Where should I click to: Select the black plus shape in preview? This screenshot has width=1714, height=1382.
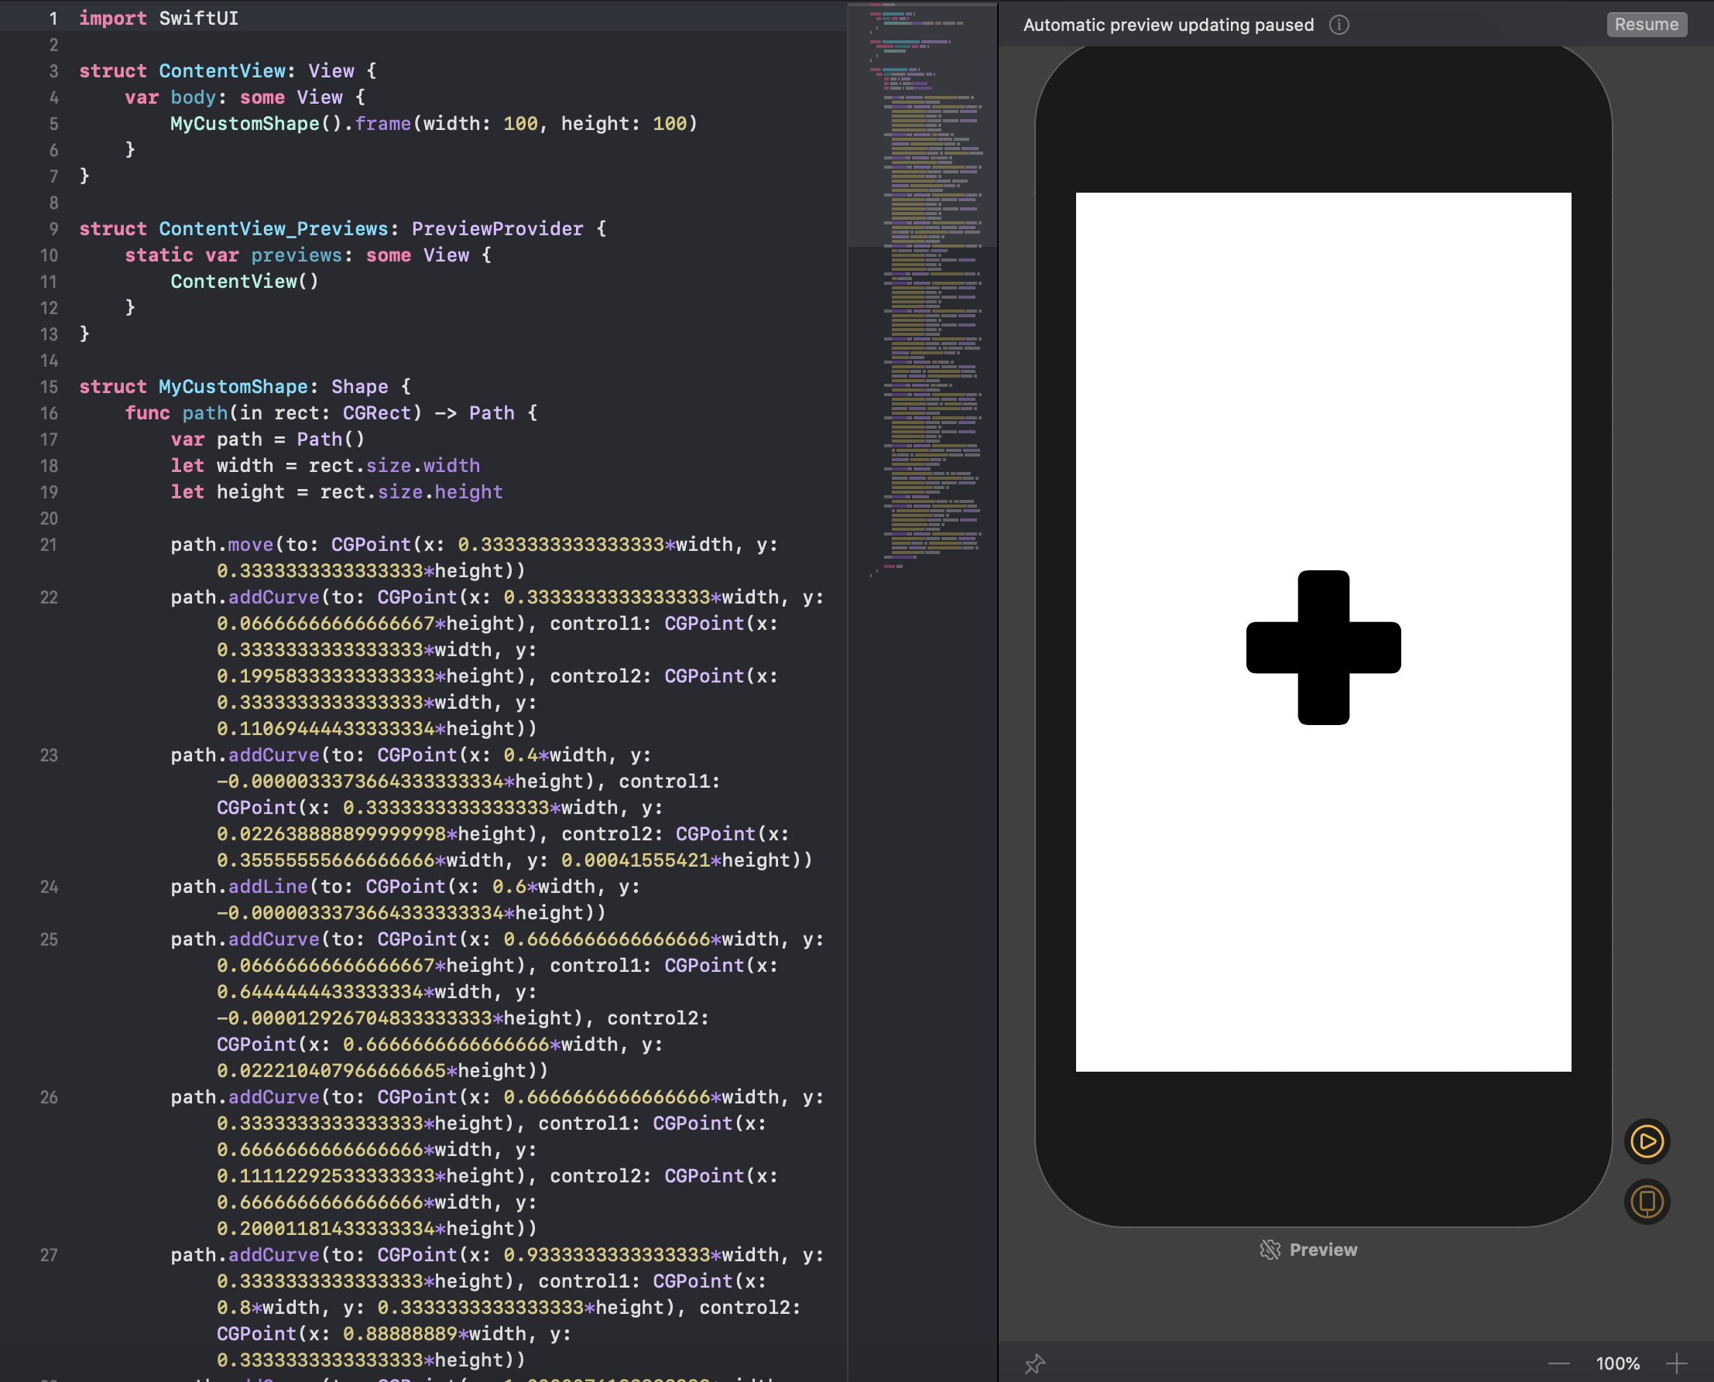(1323, 647)
